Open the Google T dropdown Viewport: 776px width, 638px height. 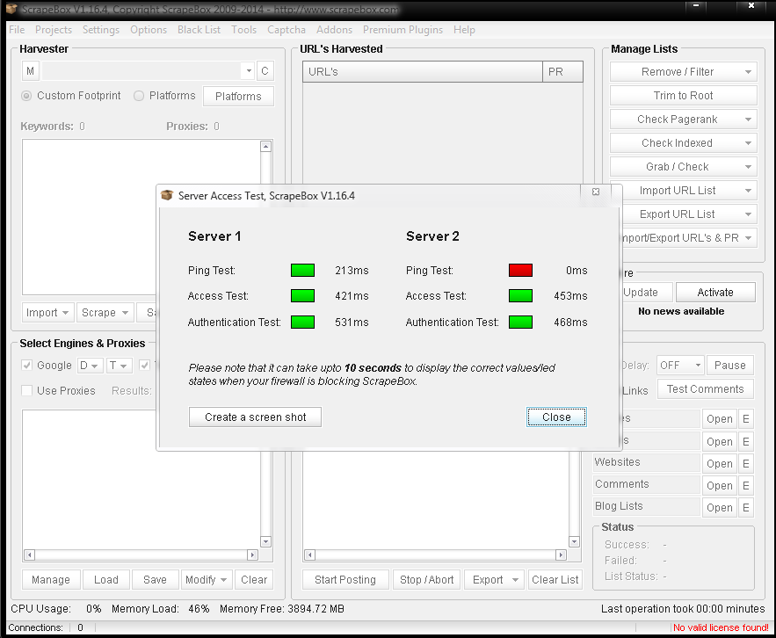point(119,366)
